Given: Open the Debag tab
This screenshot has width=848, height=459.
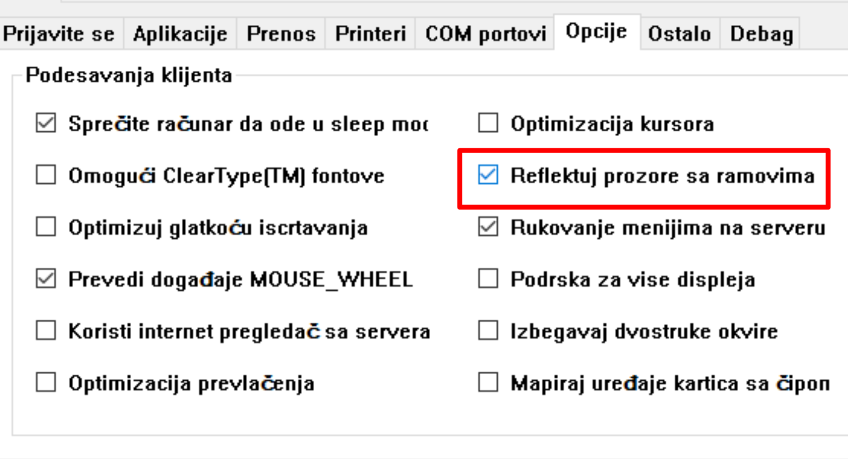Looking at the screenshot, I should (x=761, y=34).
